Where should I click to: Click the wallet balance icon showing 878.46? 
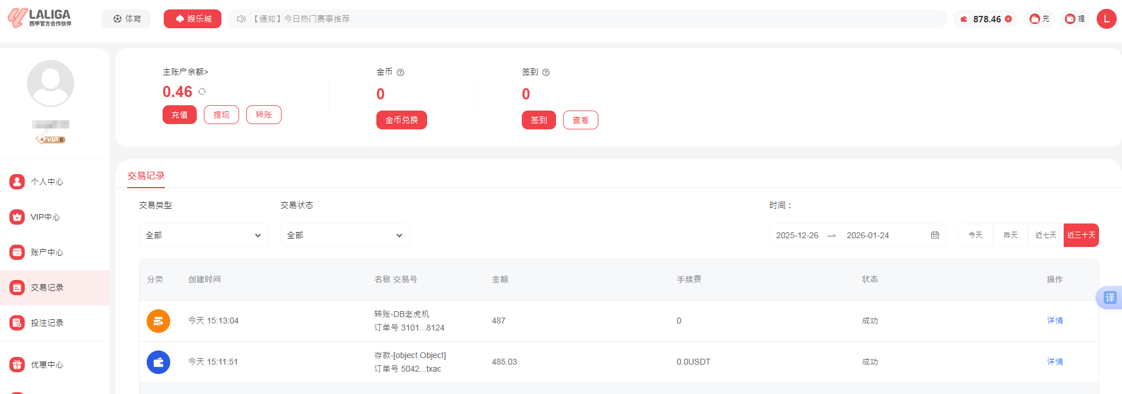click(964, 19)
